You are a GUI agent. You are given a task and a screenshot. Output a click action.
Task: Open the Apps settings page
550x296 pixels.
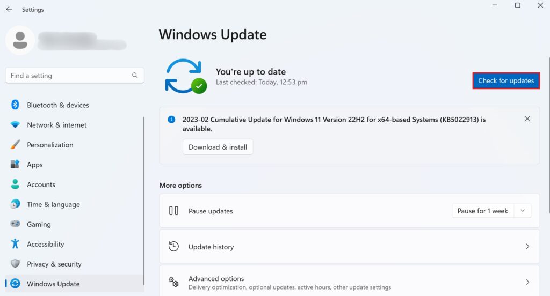click(74, 165)
